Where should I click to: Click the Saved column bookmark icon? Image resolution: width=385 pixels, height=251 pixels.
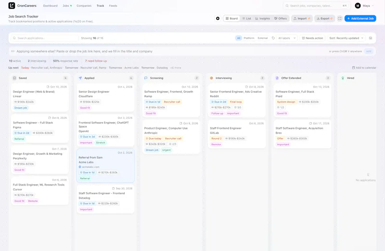pos(14,78)
